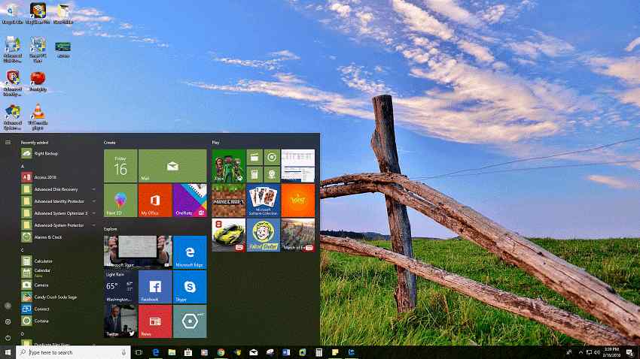
Task: Open the OneNote tile
Action: pyautogui.click(x=190, y=201)
